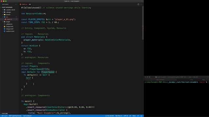
Task: Click the PlayerSpeed highlighted identifier
Action: (x=48, y=72)
